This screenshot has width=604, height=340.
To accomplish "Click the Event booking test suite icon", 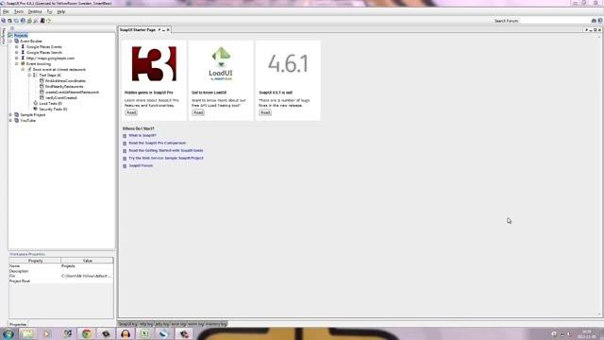I will point(23,63).
